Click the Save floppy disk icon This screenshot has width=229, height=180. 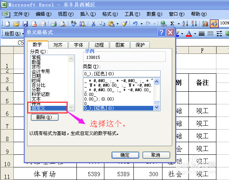pos(25,24)
